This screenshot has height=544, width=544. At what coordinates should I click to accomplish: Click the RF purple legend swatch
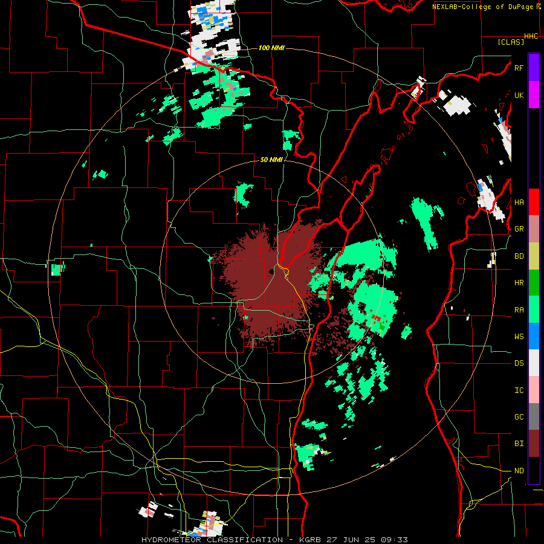coord(534,68)
